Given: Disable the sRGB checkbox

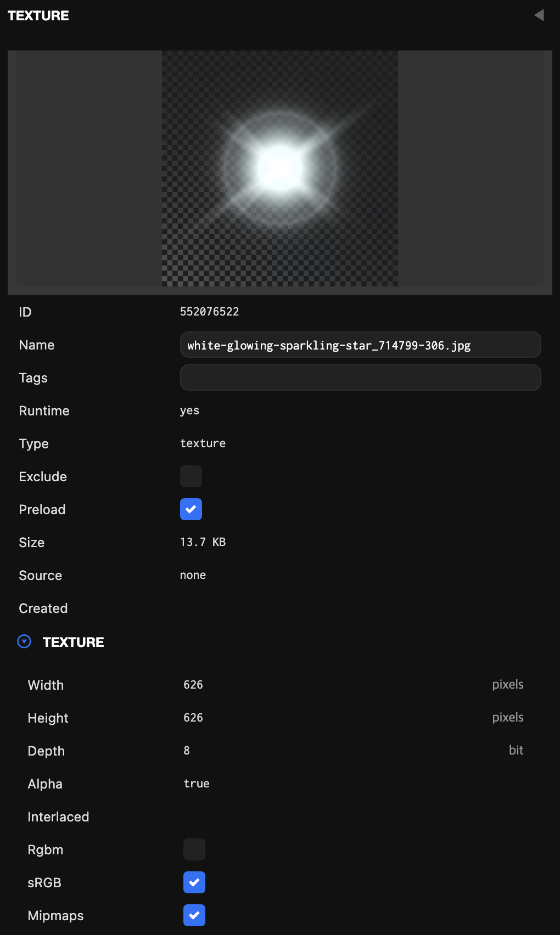Looking at the screenshot, I should point(194,882).
